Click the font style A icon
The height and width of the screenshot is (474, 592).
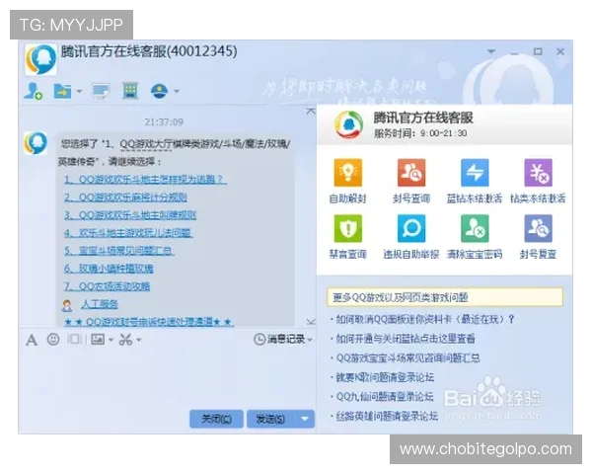(x=32, y=340)
